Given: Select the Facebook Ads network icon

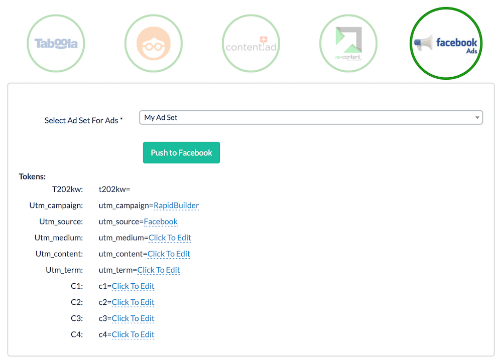Looking at the screenshot, I should (446, 43).
